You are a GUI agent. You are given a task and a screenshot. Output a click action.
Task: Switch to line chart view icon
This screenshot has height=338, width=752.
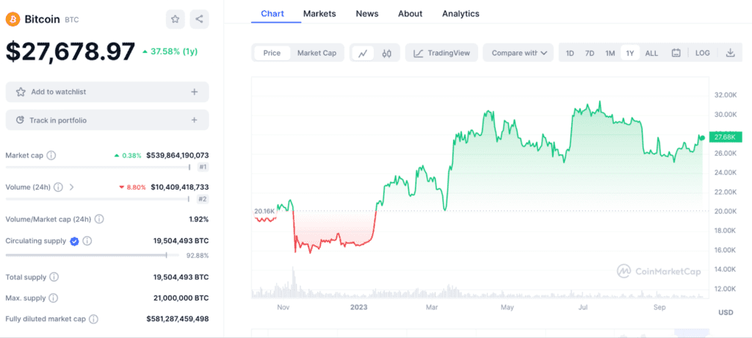tap(363, 54)
